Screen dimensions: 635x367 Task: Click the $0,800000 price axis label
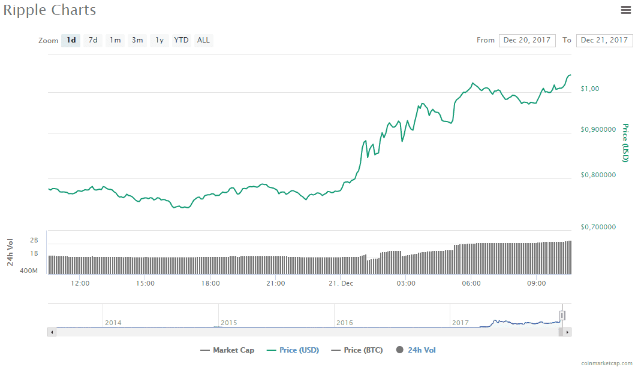(x=598, y=175)
